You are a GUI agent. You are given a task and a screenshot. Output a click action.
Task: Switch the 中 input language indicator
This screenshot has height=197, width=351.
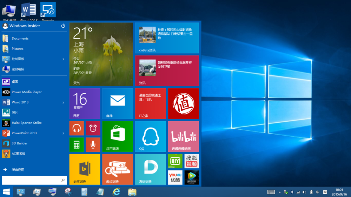point(318,192)
